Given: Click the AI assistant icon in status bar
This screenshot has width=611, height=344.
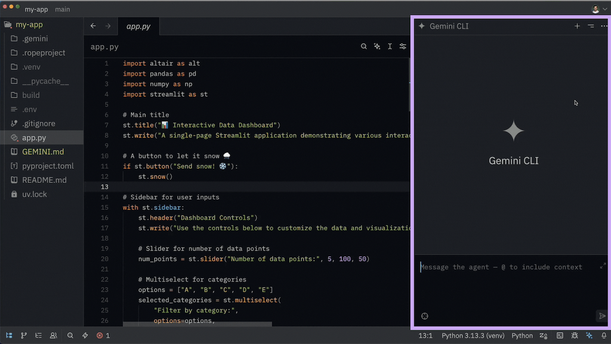Looking at the screenshot, I should pyautogui.click(x=588, y=336).
